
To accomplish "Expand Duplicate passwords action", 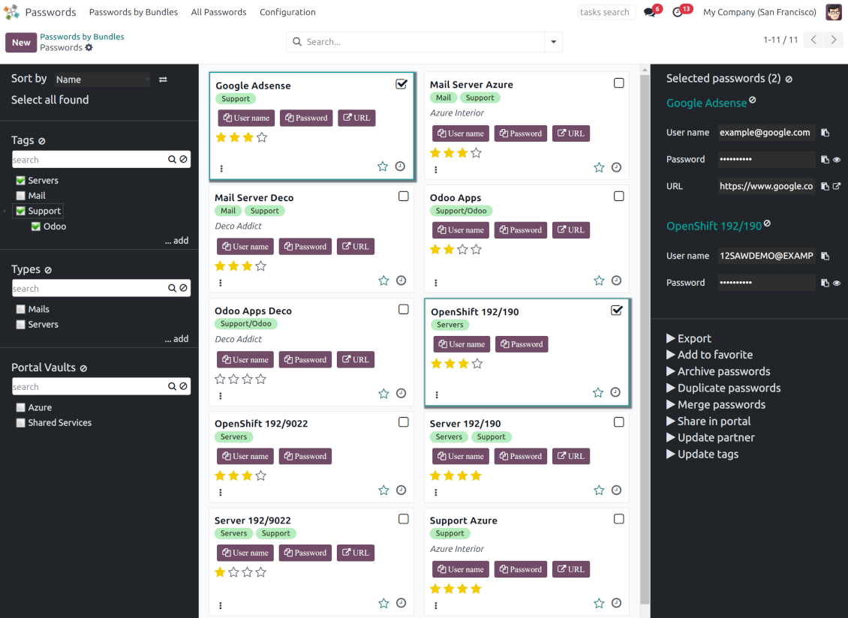I will (723, 388).
